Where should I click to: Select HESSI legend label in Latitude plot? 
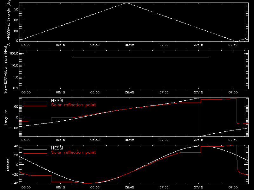(x=57, y=148)
